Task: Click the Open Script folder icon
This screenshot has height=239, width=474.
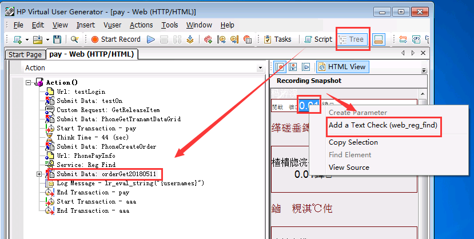Action: pos(38,39)
